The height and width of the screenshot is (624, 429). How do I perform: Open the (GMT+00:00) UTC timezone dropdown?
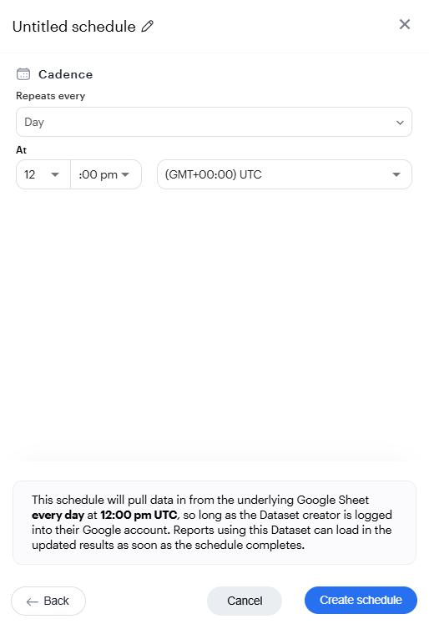[285, 174]
